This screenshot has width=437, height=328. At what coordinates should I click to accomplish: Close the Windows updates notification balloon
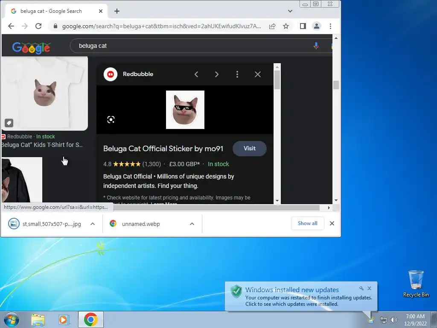pyautogui.click(x=369, y=288)
